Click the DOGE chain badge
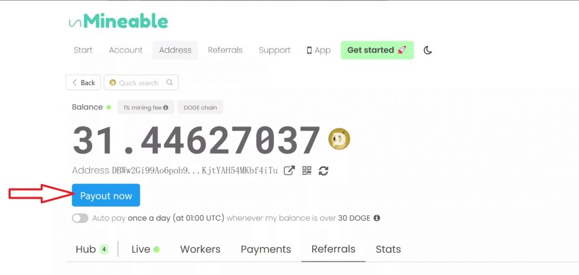The height and width of the screenshot is (275, 579). pyautogui.click(x=200, y=107)
